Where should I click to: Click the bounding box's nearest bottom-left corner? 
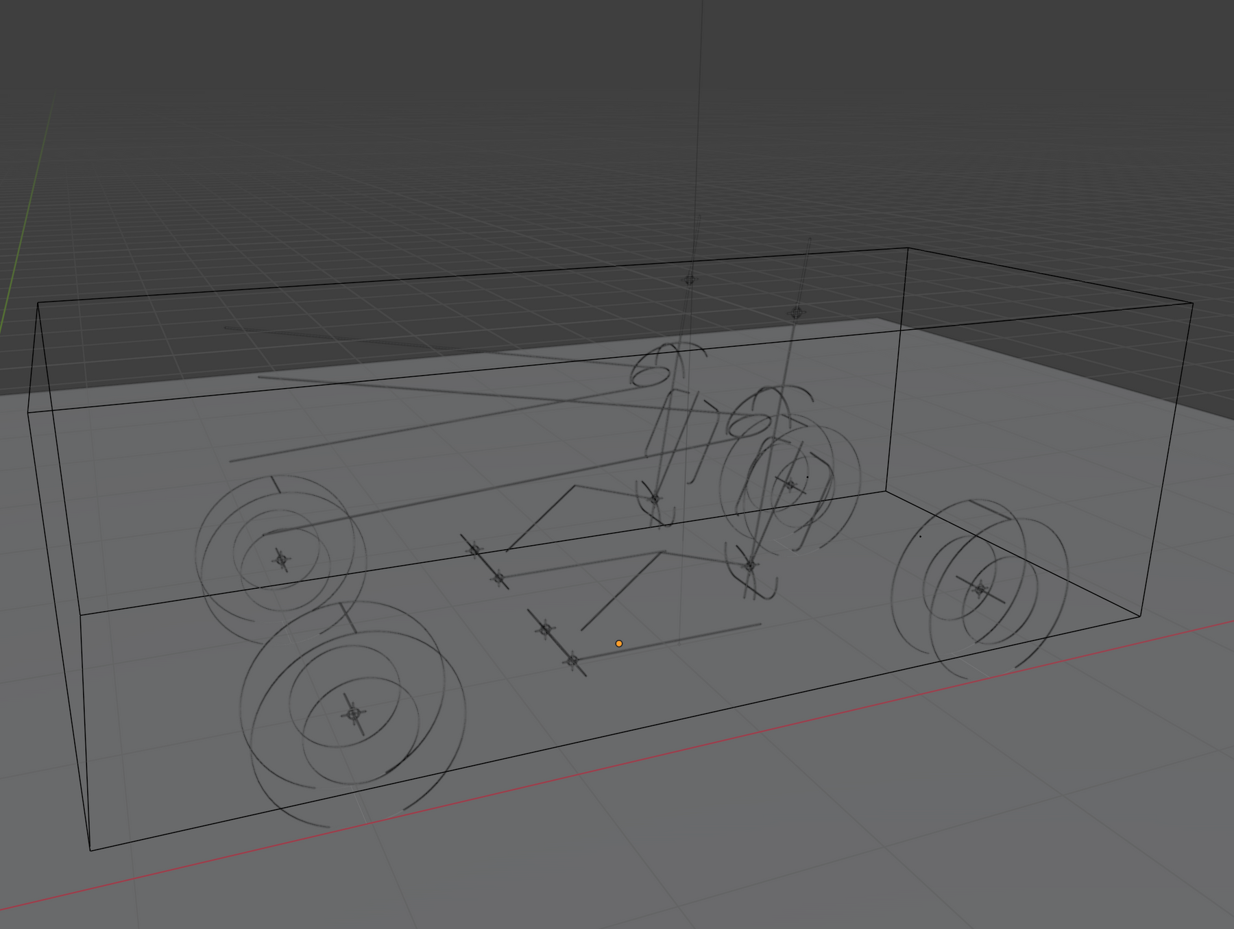(90, 850)
